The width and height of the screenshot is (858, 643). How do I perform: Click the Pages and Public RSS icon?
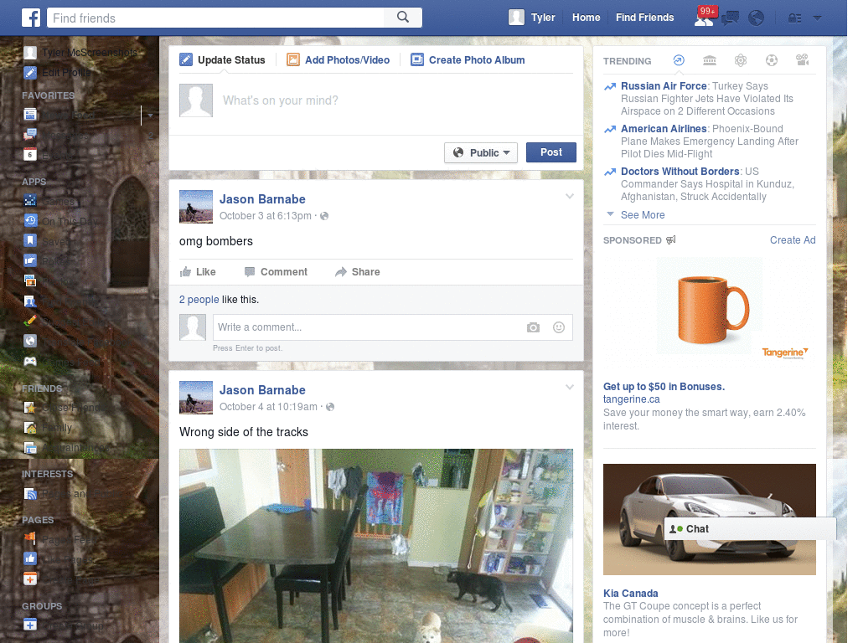(x=30, y=494)
